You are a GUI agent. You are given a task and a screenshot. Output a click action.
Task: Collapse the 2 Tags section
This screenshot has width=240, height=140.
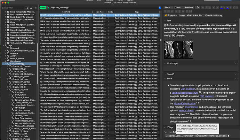coord(165,127)
